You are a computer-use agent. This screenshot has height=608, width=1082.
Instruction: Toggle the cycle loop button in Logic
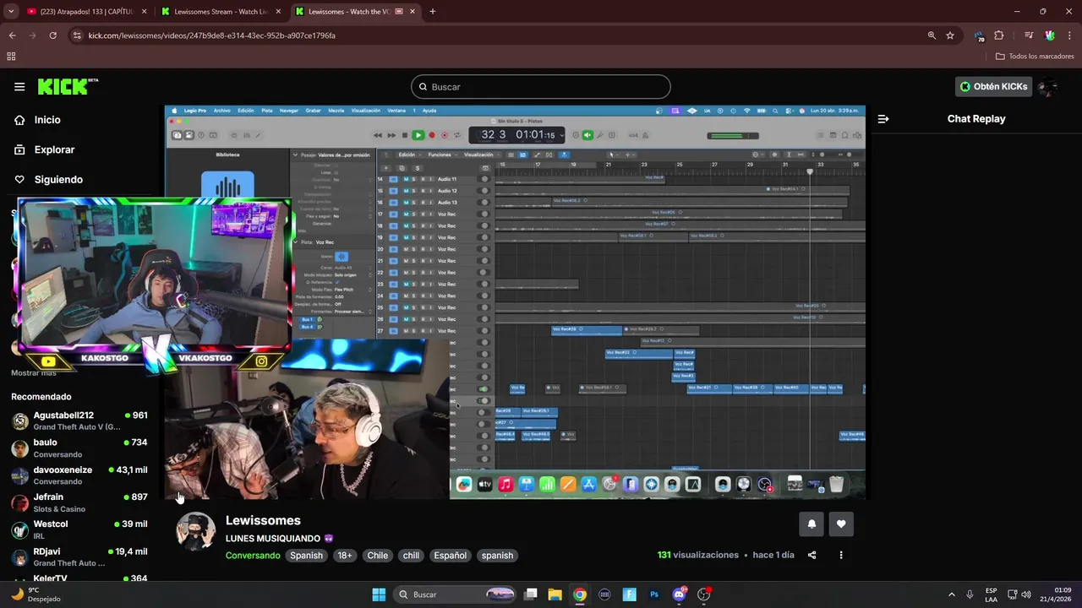click(x=457, y=135)
